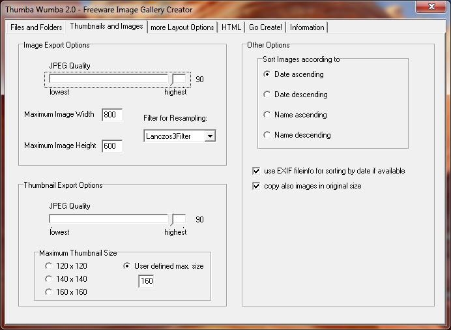Click the Maximum Image Width field
451x330 pixels.
[111, 115]
